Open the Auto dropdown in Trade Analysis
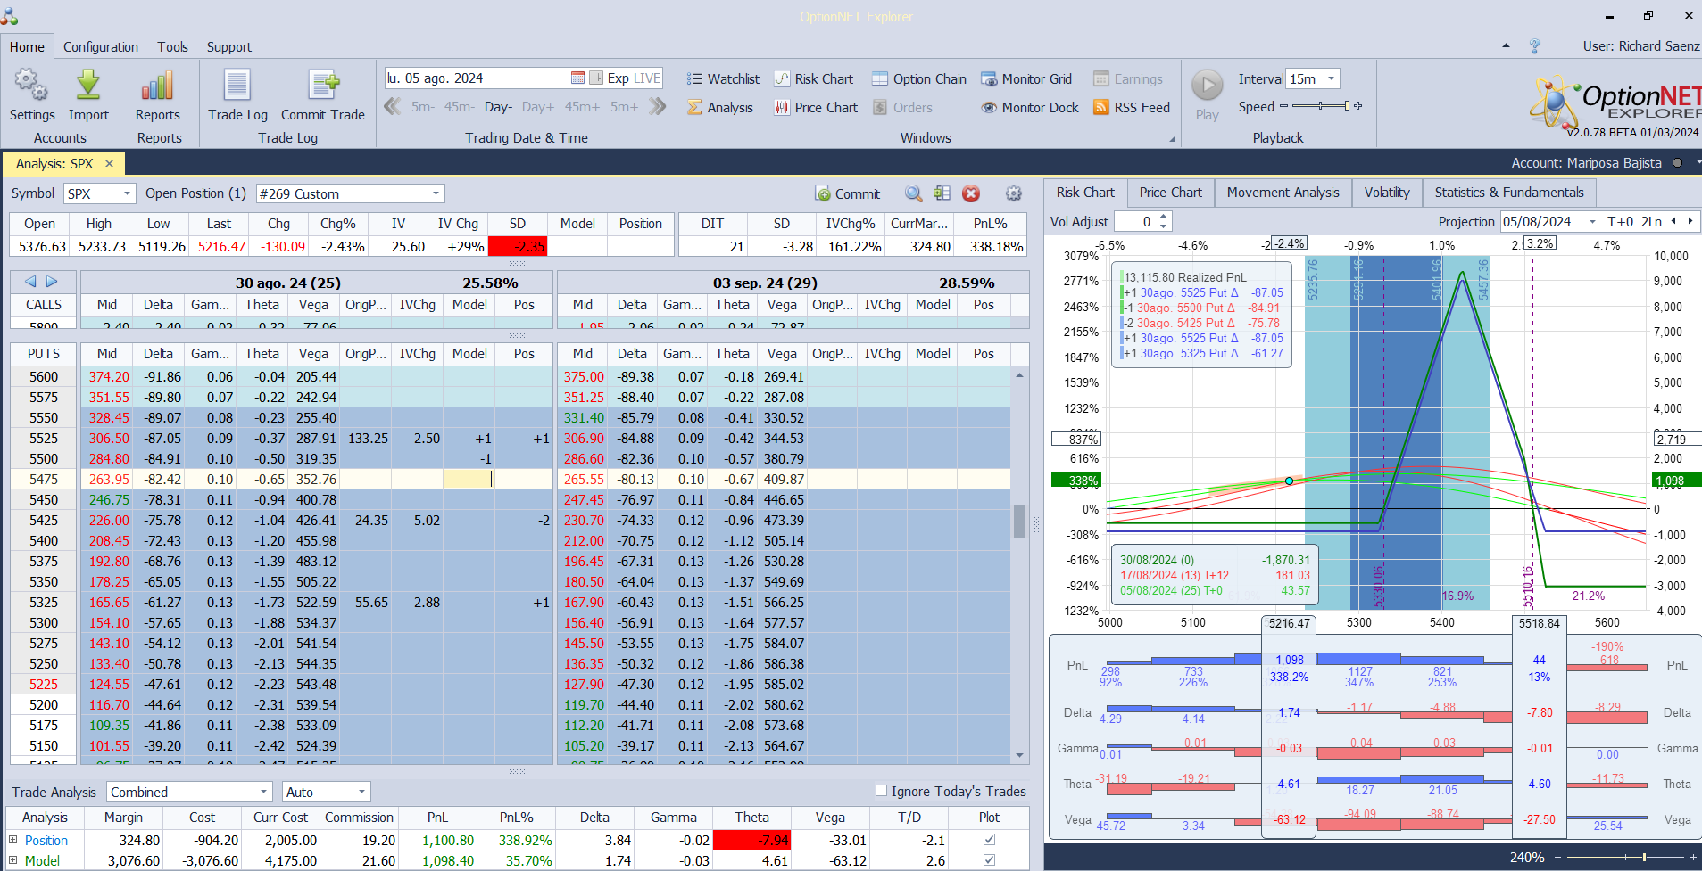1702x871 pixels. (x=361, y=792)
